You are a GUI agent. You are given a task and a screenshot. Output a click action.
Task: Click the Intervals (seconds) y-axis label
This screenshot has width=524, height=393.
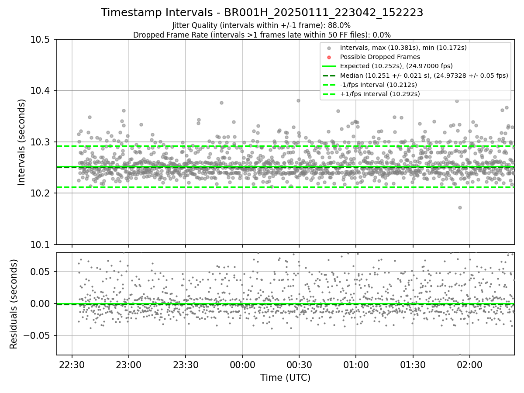[x=22, y=142]
